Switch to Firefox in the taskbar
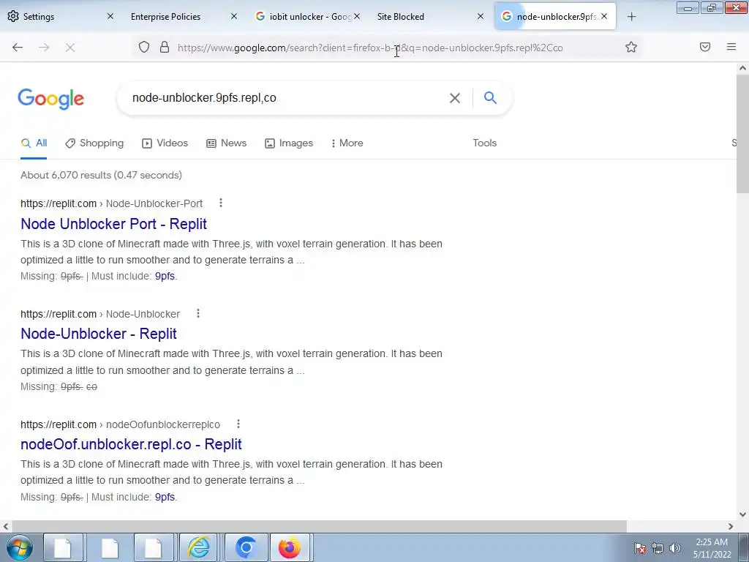 click(x=290, y=547)
